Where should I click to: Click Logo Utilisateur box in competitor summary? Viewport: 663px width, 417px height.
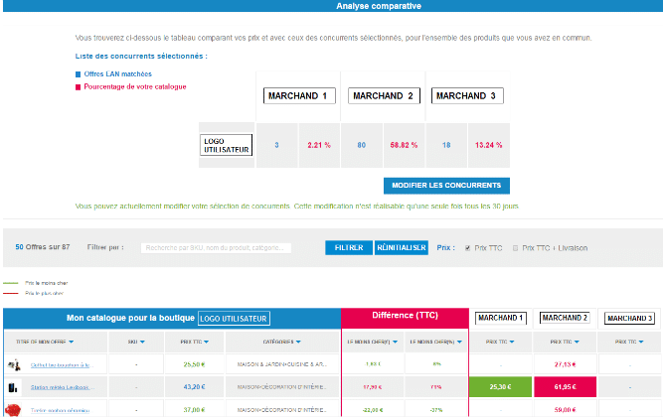227,145
